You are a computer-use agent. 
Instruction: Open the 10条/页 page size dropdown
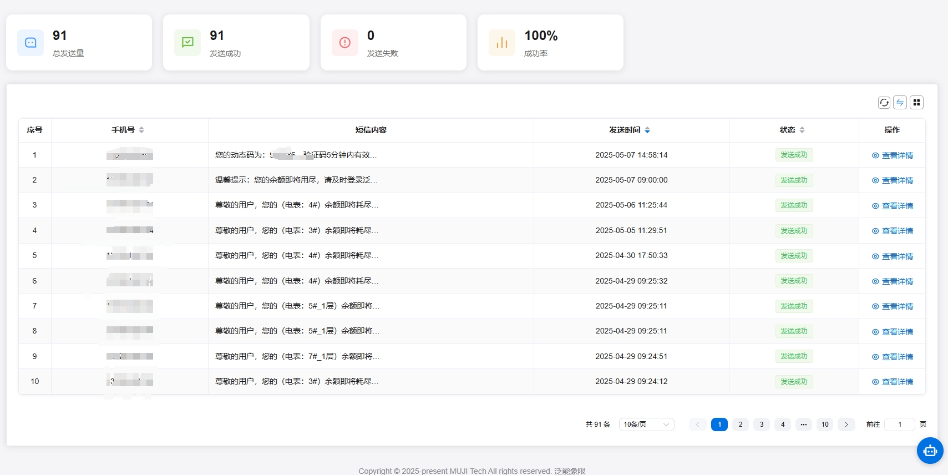pyautogui.click(x=646, y=425)
